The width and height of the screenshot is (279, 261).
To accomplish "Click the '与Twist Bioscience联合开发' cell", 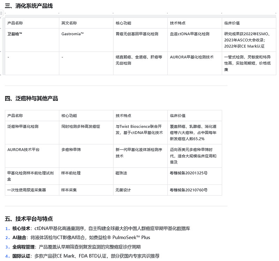I will [x=141, y=133].
